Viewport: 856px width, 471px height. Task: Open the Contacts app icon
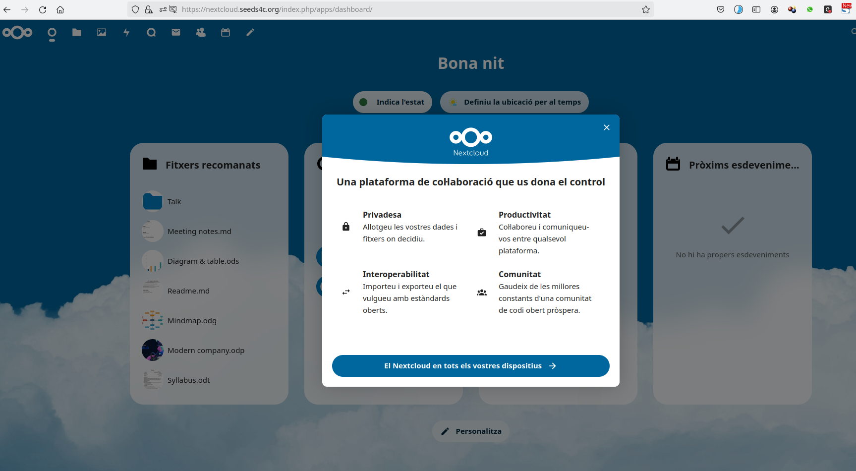tap(201, 32)
